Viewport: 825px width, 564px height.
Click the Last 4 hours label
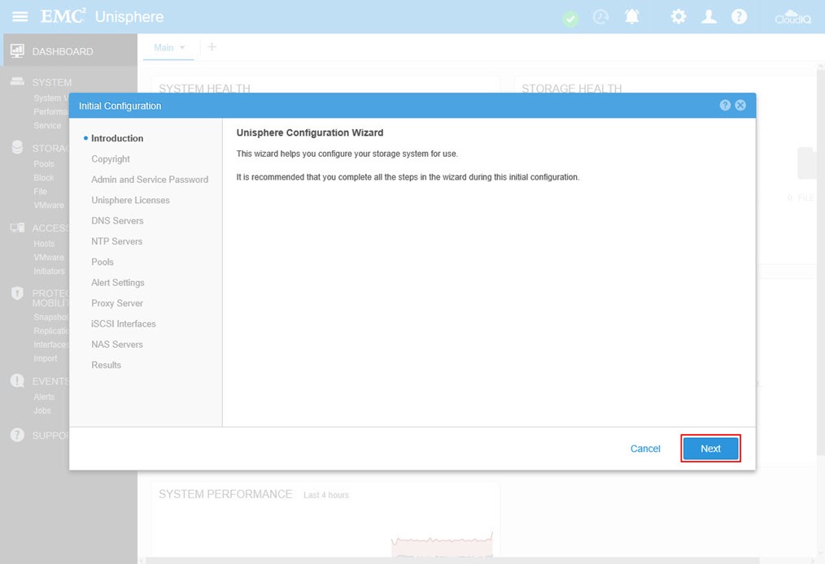[x=326, y=495]
